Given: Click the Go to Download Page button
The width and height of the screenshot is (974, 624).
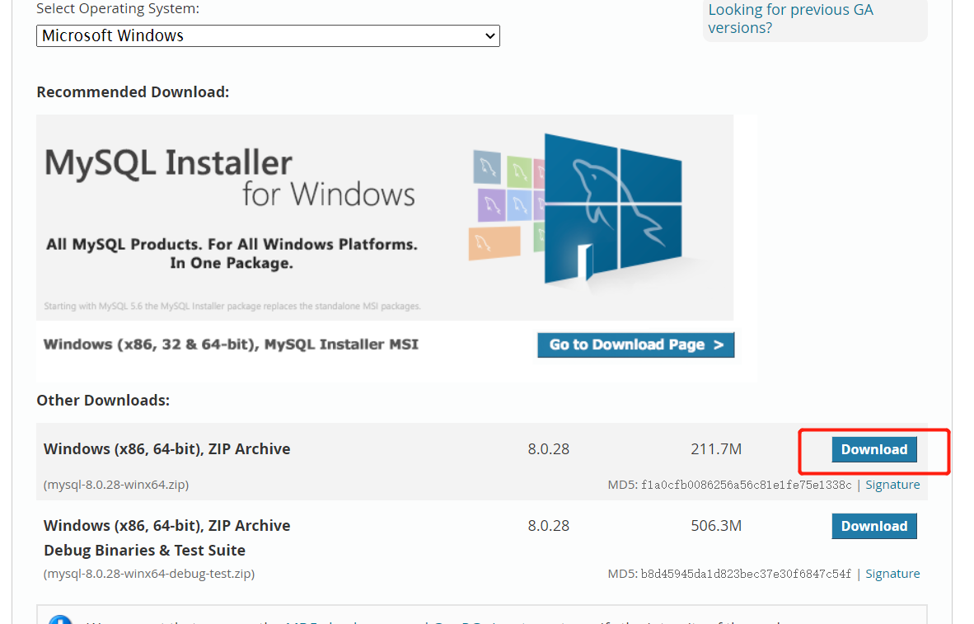Looking at the screenshot, I should [635, 345].
